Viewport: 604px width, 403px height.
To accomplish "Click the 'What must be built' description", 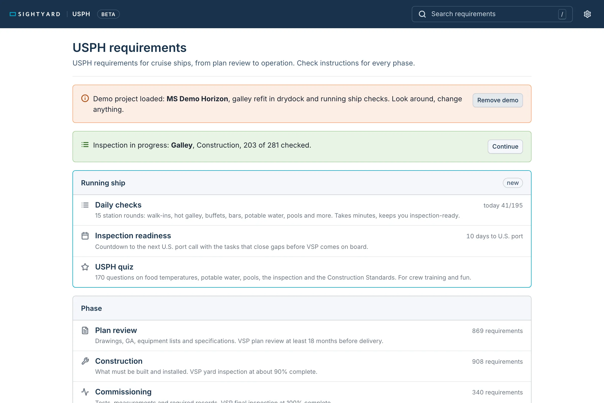I will (x=206, y=372).
